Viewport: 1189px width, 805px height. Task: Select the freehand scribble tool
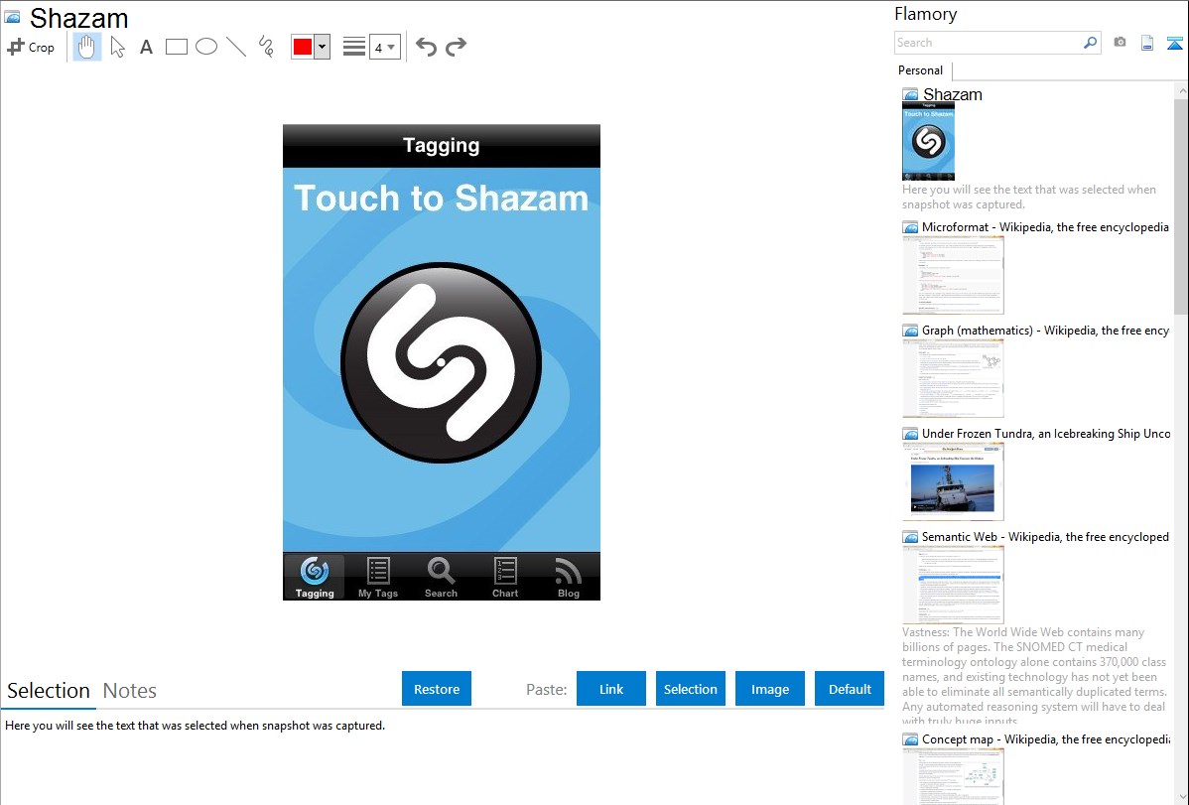pos(266,47)
